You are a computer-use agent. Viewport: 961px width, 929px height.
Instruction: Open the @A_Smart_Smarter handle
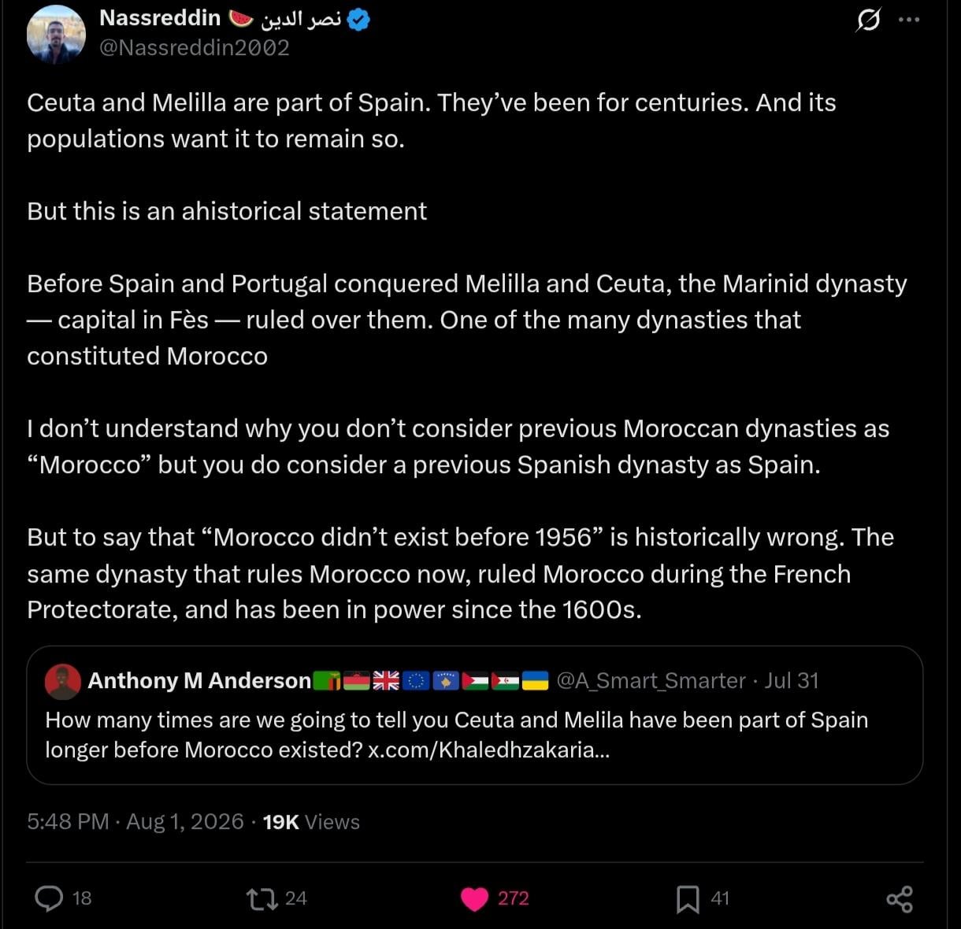(651, 680)
